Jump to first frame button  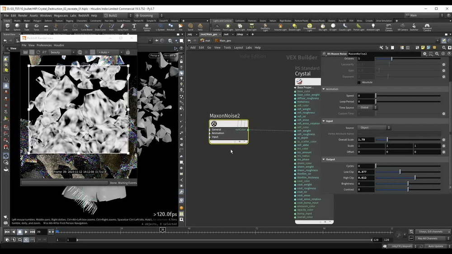7,232
